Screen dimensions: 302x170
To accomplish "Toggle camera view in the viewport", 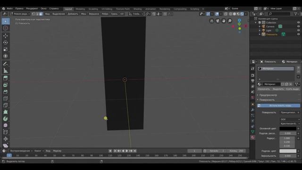I will 218,21.
